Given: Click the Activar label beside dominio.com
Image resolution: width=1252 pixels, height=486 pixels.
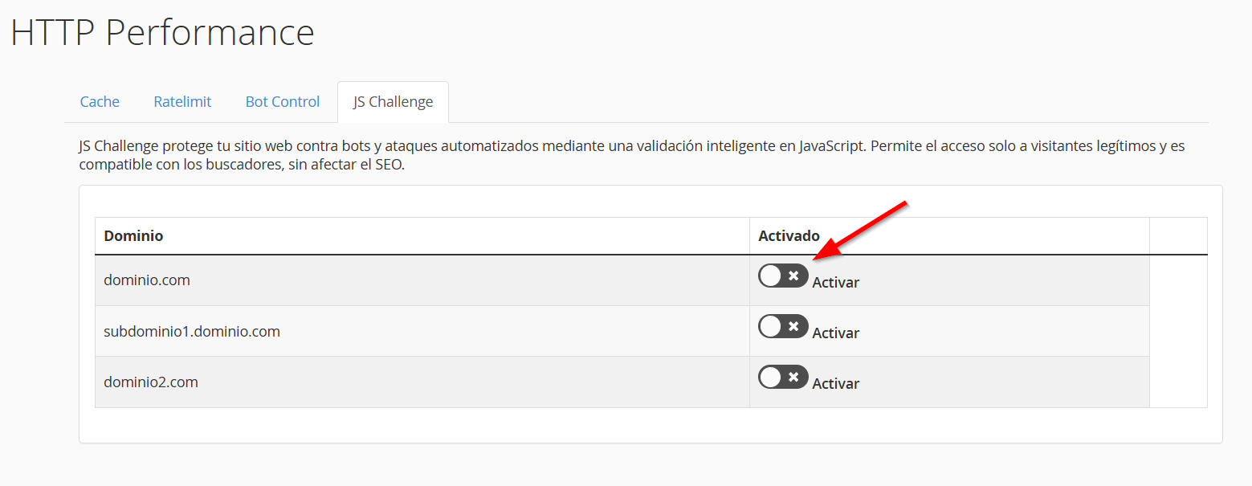Looking at the screenshot, I should (x=835, y=283).
